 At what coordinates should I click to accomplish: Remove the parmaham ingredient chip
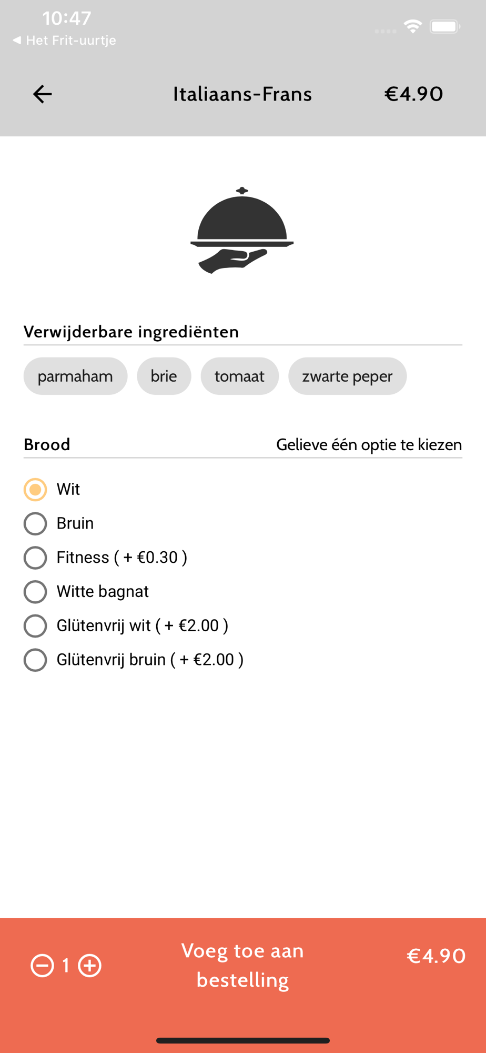[x=75, y=376]
